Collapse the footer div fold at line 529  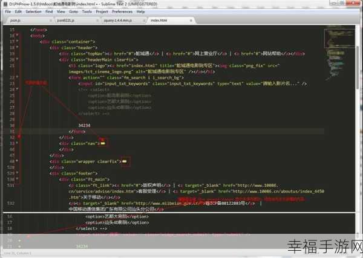(18, 173)
